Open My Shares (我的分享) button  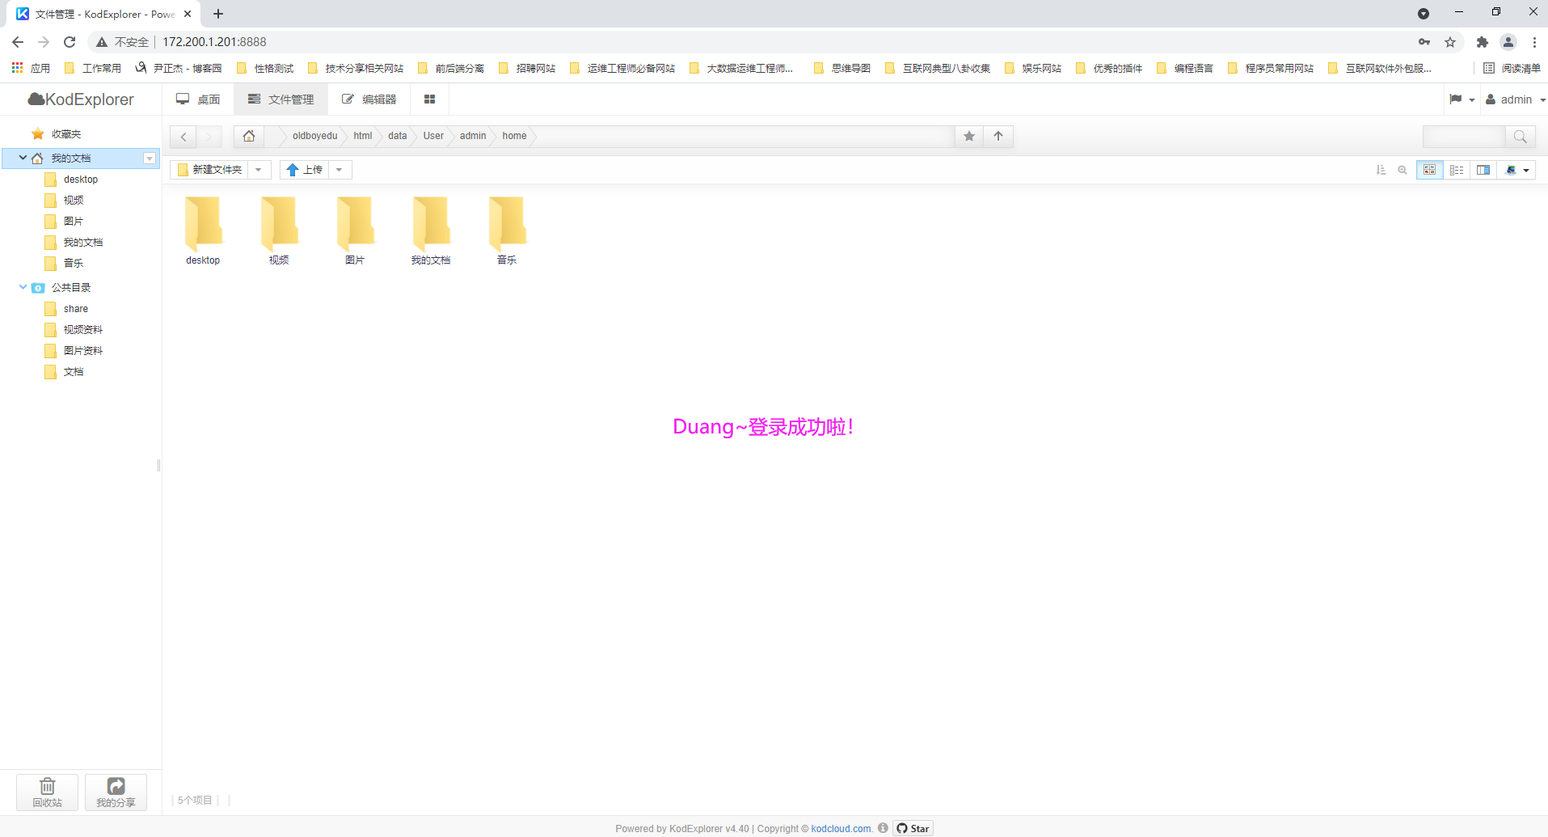click(x=116, y=792)
